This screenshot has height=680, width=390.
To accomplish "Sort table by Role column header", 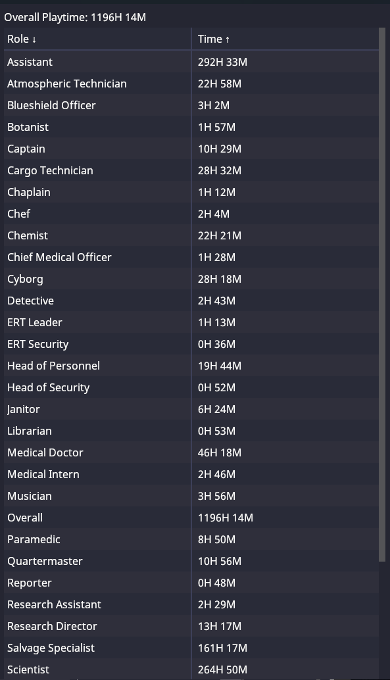I will click(97, 39).
